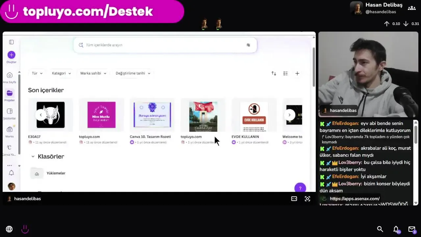Open Projeler in the sidebar

click(x=10, y=96)
